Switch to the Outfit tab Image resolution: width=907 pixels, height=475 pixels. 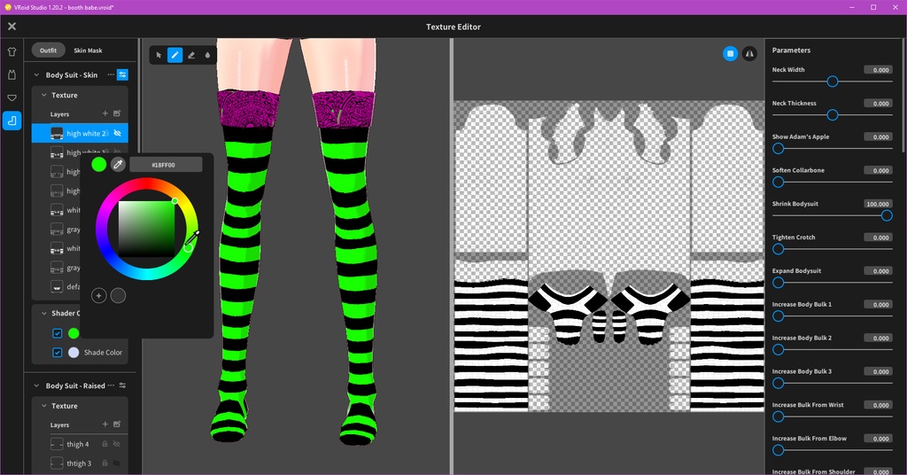pyautogui.click(x=48, y=51)
